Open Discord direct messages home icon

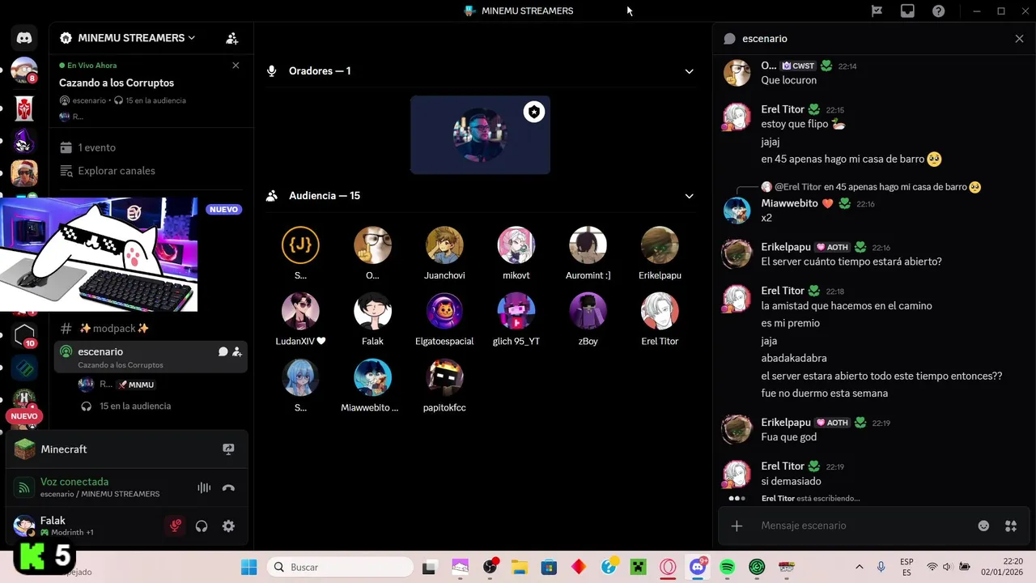tap(24, 37)
